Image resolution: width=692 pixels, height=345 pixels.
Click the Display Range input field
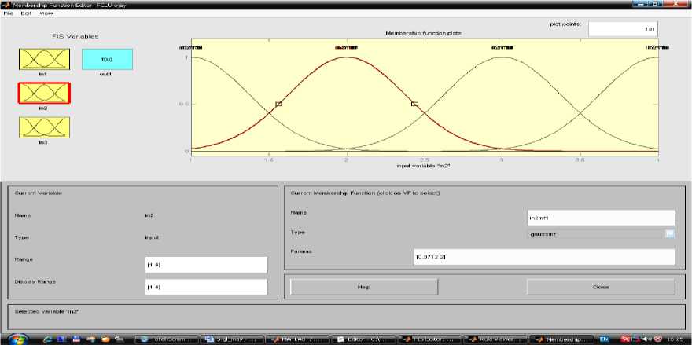click(206, 287)
